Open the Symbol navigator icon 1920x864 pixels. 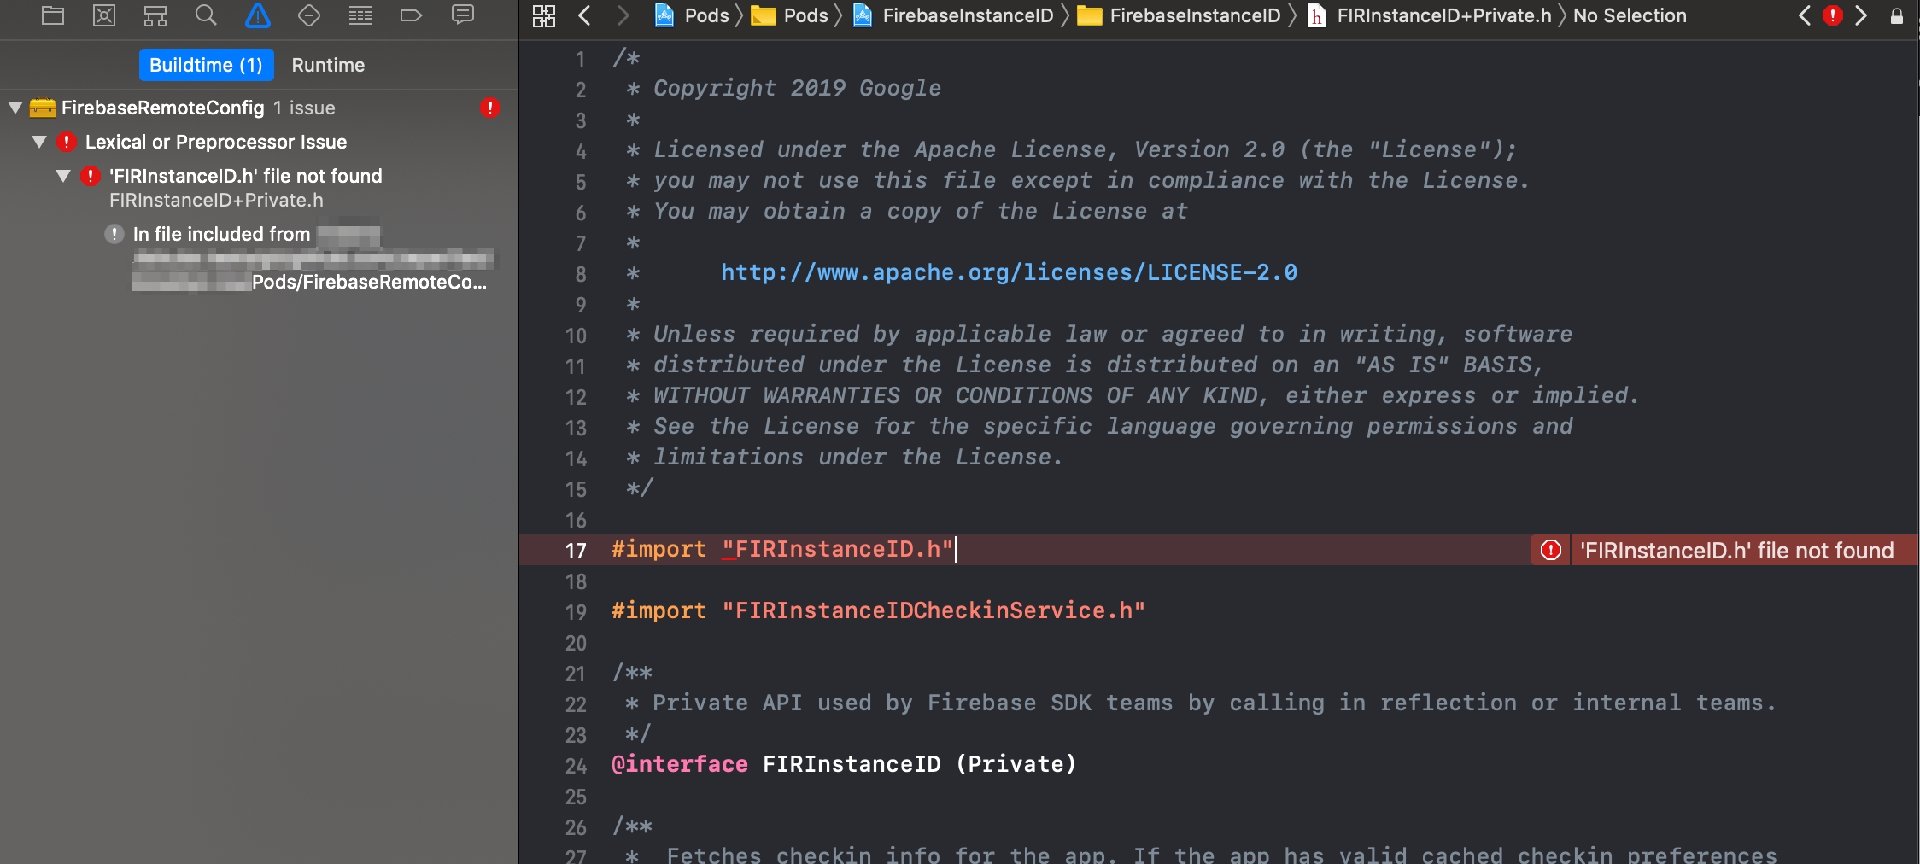155,15
